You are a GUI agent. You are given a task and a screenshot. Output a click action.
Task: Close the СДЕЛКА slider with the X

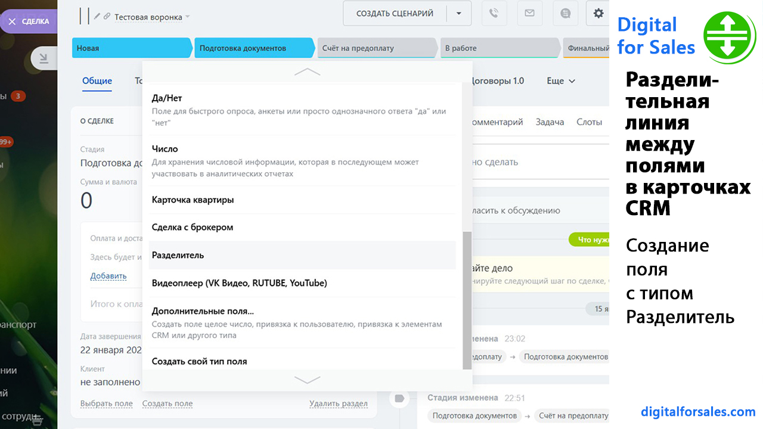12,21
